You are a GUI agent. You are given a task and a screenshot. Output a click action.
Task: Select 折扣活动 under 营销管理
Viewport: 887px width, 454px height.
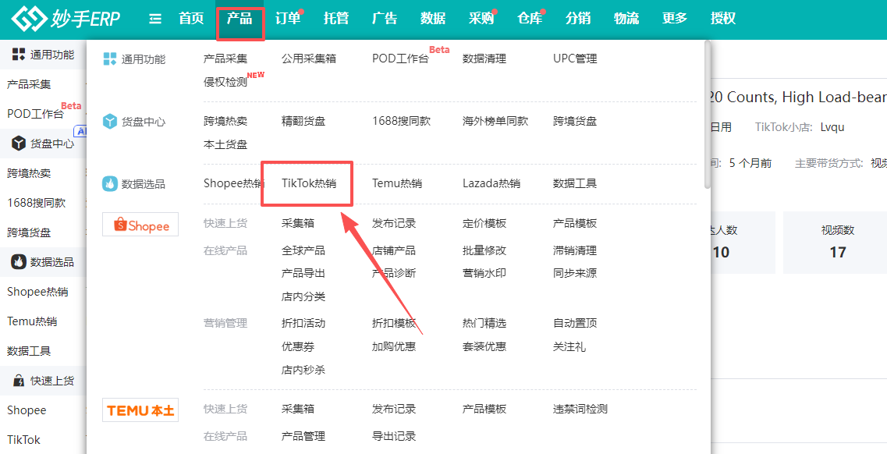pyautogui.click(x=303, y=324)
